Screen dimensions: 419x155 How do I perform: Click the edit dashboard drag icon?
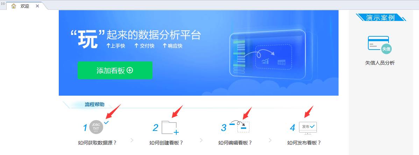point(240,126)
